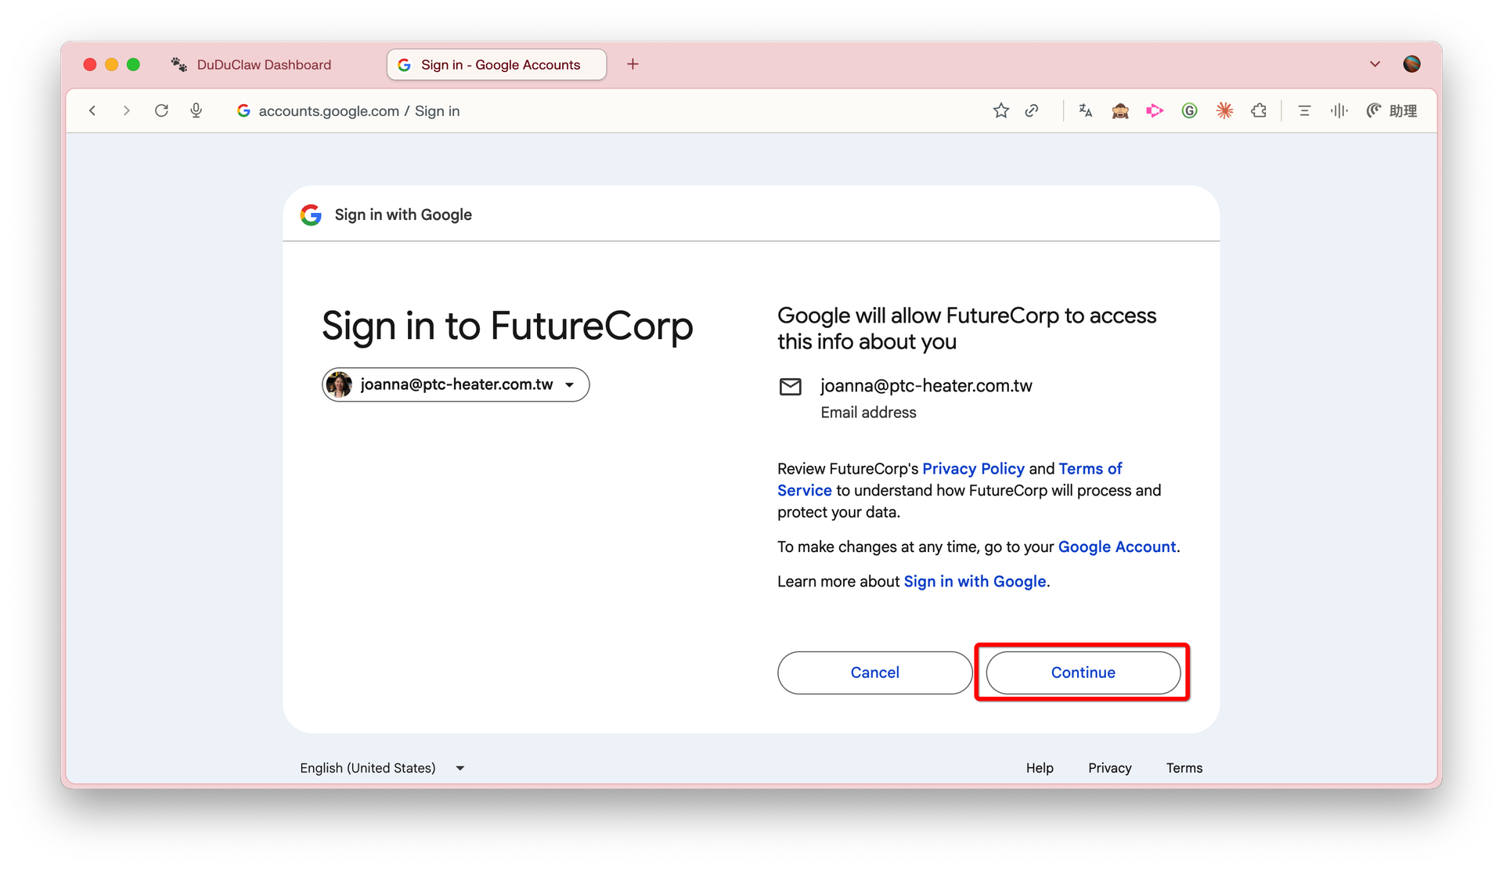1503x869 pixels.
Task: Open the monkey face extension
Action: coord(1120,110)
